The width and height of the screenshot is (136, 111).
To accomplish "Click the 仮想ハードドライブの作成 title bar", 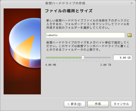I will click(x=65, y=3).
